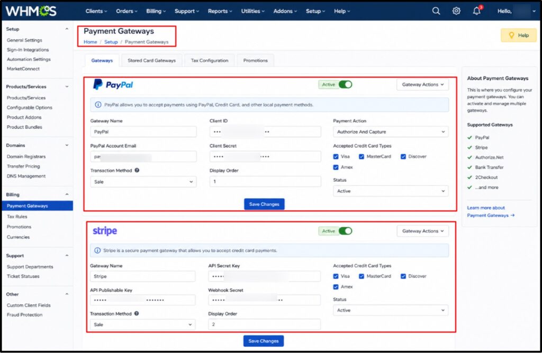
Task: Save Changes for PayPal gateway
Action: click(x=264, y=204)
